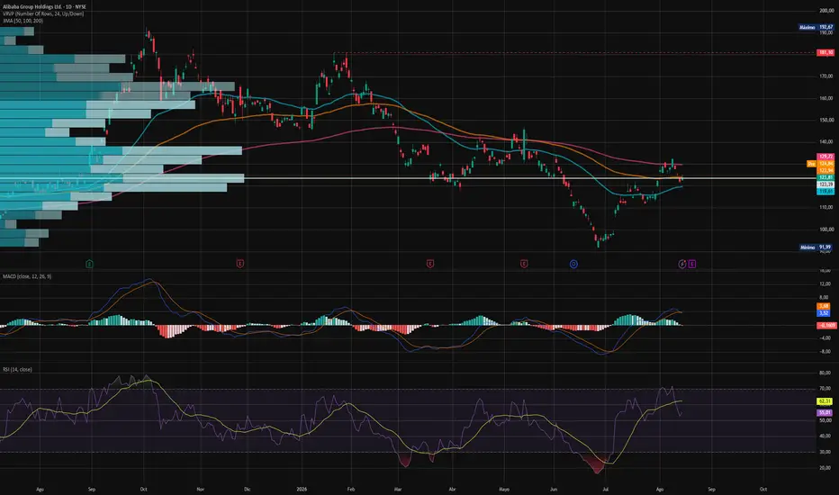This screenshot has height=495, width=839.
Task: Click the Jul label on time axis
Action: (x=605, y=489)
